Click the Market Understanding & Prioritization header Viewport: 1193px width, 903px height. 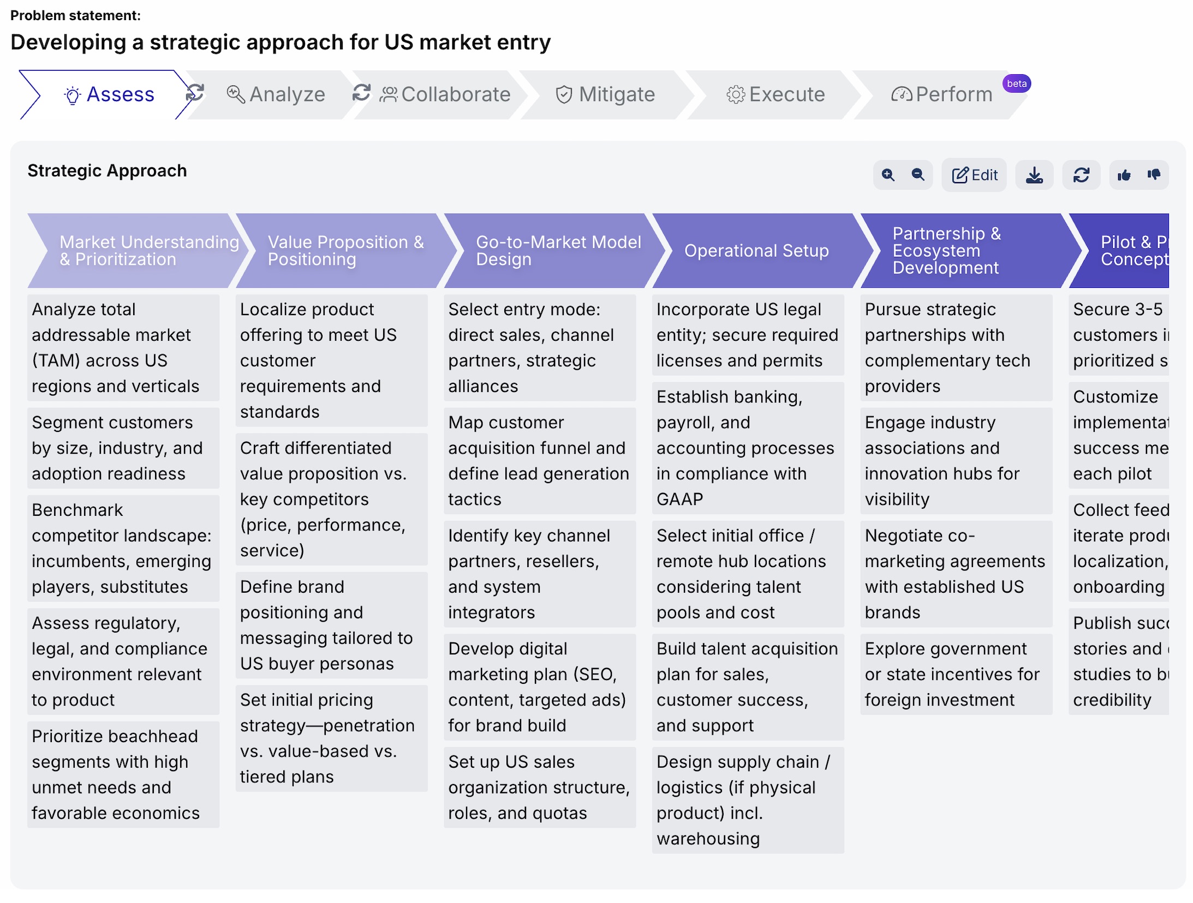pyautogui.click(x=136, y=250)
